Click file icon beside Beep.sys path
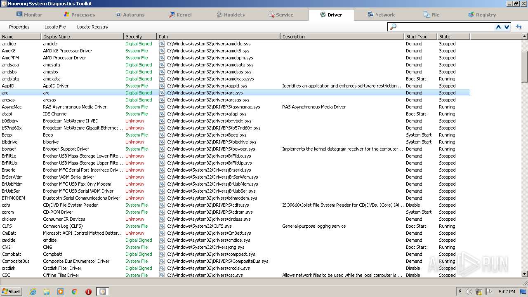The width and height of the screenshot is (528, 297). click(162, 135)
